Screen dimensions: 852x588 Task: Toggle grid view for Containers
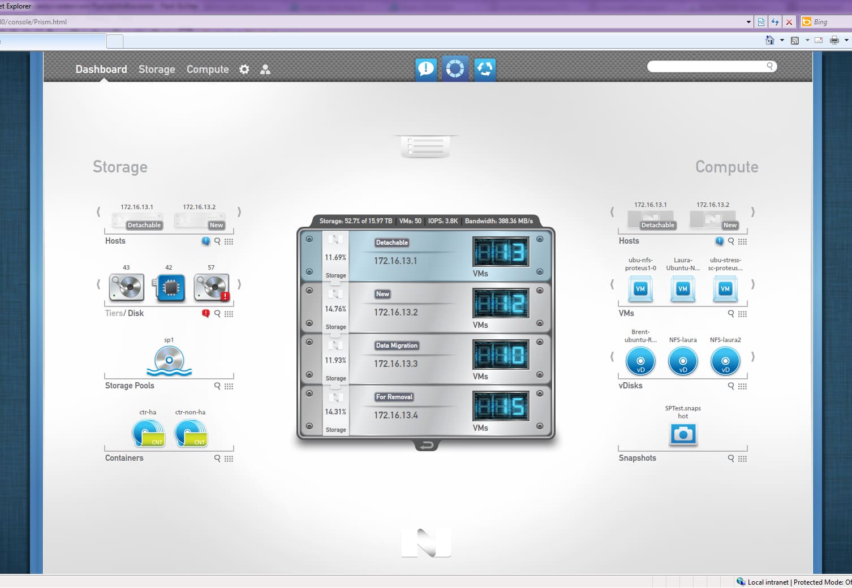(229, 459)
